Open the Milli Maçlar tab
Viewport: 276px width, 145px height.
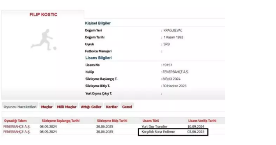(67, 107)
